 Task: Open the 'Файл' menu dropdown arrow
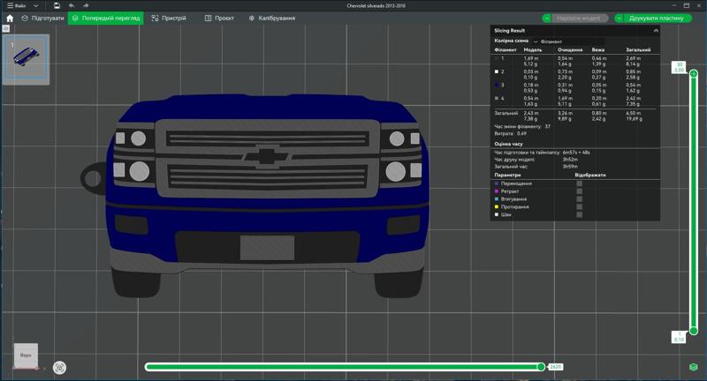coord(35,5)
